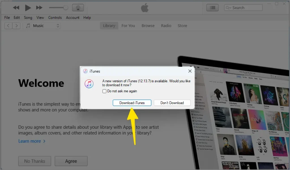Click inside the Search input field
The height and width of the screenshot is (170, 290).
click(246, 7)
